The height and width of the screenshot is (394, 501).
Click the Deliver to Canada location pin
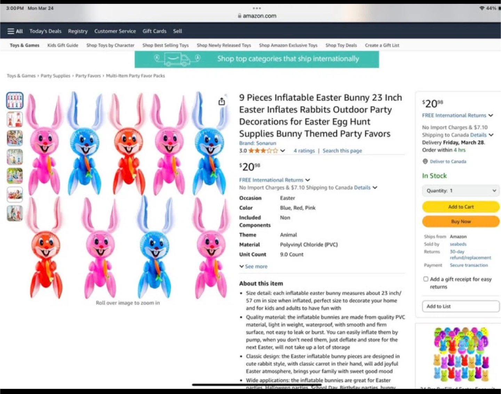(x=425, y=161)
